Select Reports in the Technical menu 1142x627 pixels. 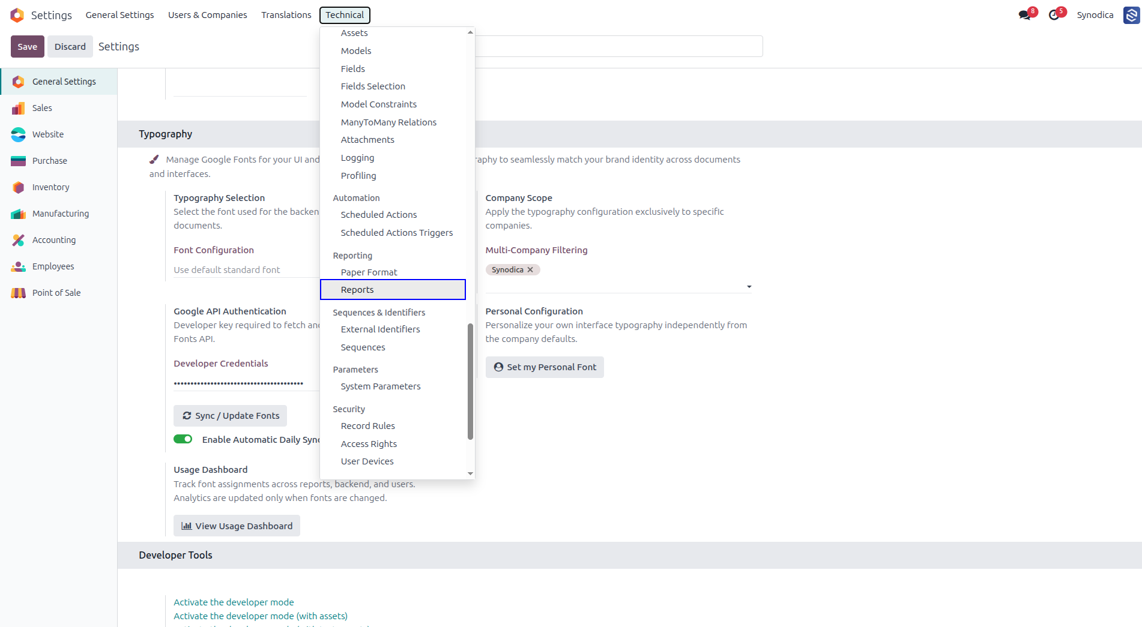click(x=393, y=290)
